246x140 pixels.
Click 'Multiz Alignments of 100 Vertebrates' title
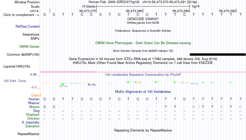click(x=143, y=92)
